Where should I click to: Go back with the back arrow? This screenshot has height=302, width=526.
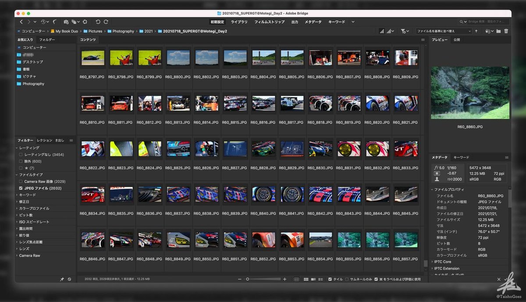pos(21,21)
